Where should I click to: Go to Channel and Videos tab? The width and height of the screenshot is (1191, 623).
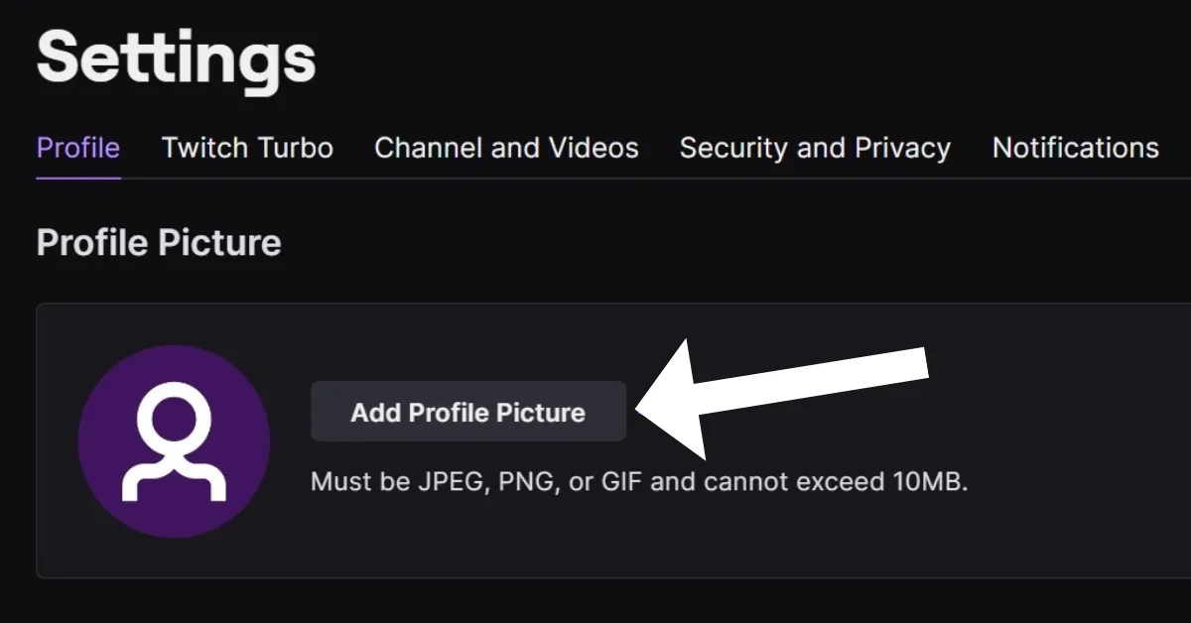(506, 148)
